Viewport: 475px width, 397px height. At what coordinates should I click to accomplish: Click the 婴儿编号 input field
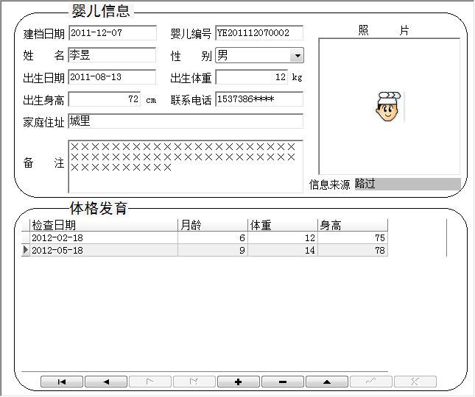coord(258,33)
